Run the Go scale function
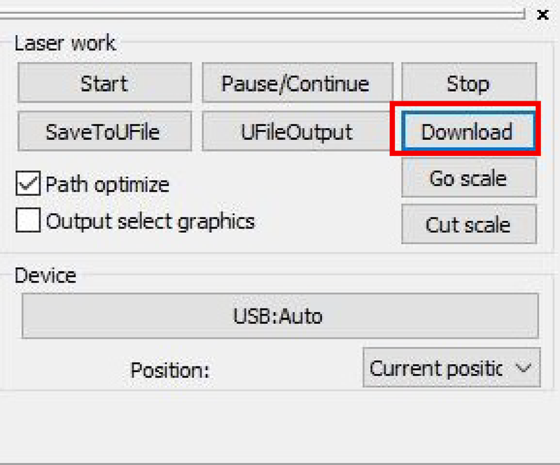560x465 pixels. pyautogui.click(x=468, y=178)
